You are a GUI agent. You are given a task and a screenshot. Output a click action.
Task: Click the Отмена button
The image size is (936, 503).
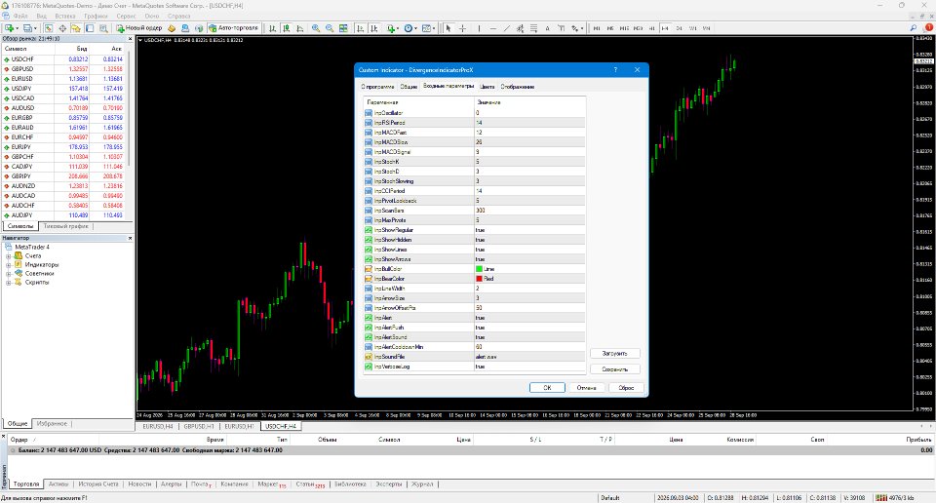[x=586, y=388]
